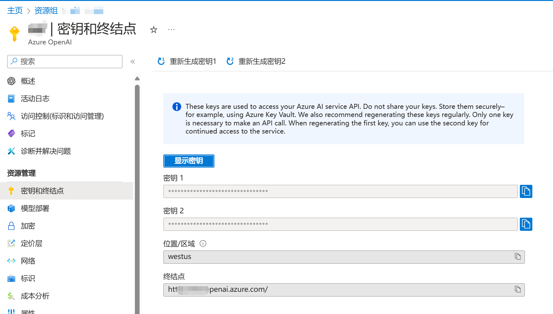Click the 模型部署 cube icon
This screenshot has height=314, width=553.
point(11,208)
